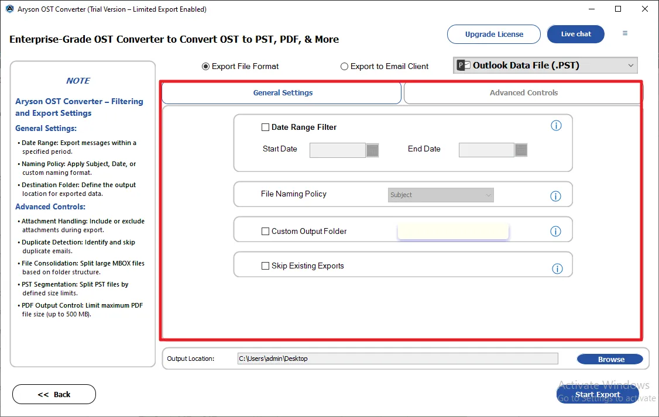Click the Start Date input field
Viewport: 659px width, 417px height.
(x=338, y=150)
